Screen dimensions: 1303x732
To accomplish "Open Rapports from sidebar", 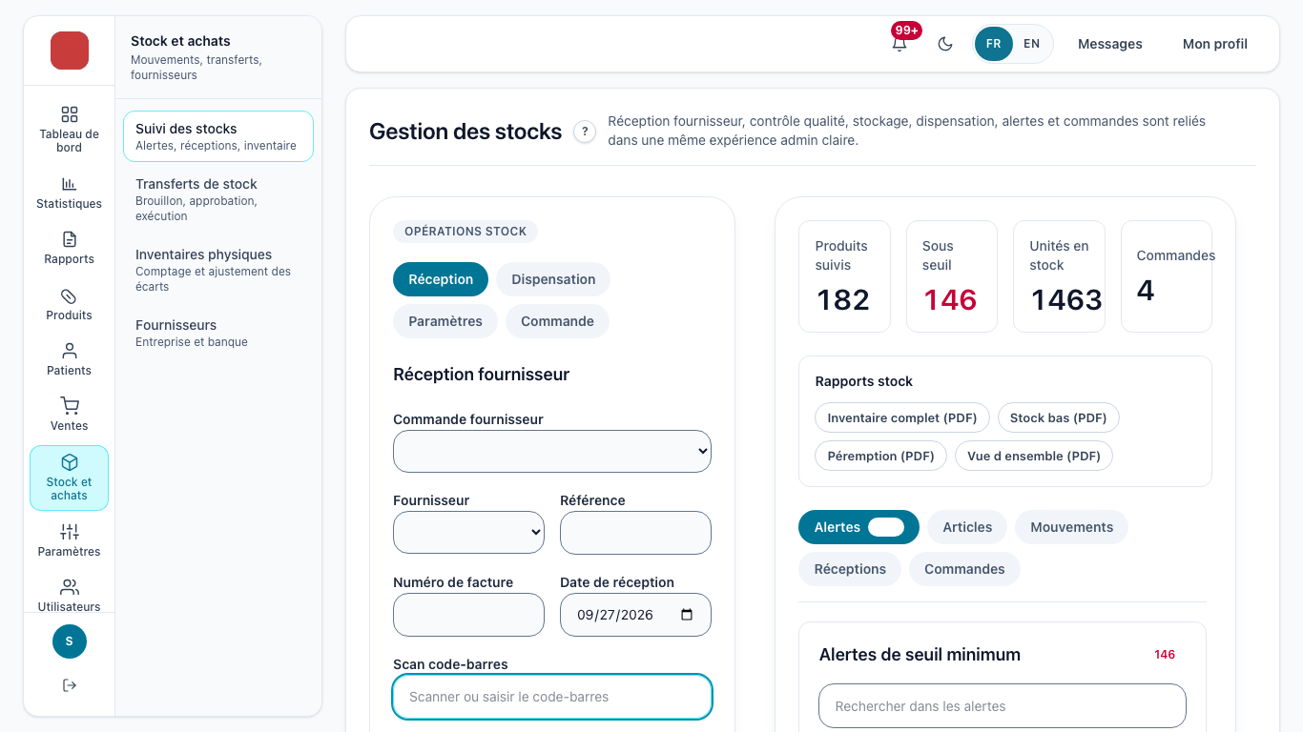I will coord(69,248).
